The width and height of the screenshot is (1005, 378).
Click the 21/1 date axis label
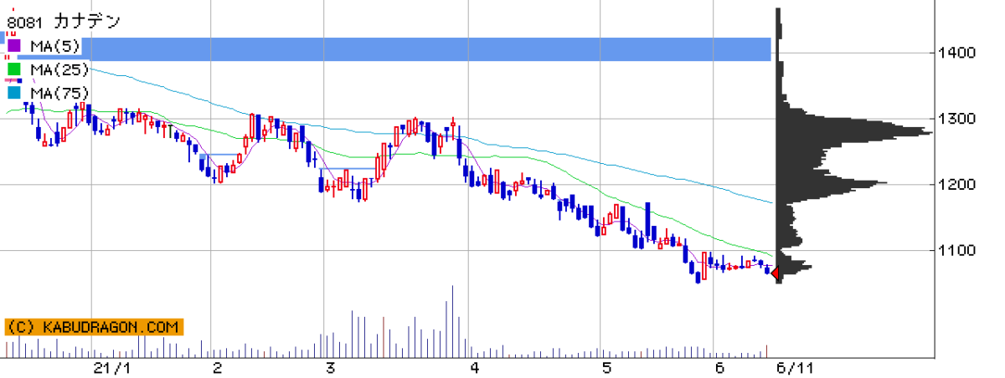click(x=113, y=368)
